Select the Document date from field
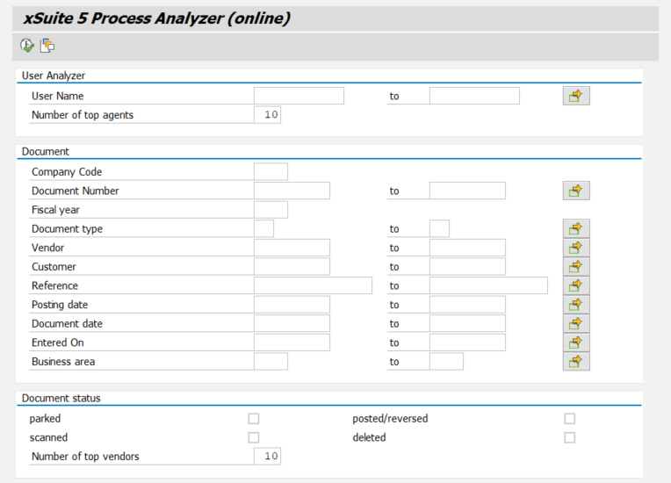The image size is (671, 483). (x=292, y=323)
